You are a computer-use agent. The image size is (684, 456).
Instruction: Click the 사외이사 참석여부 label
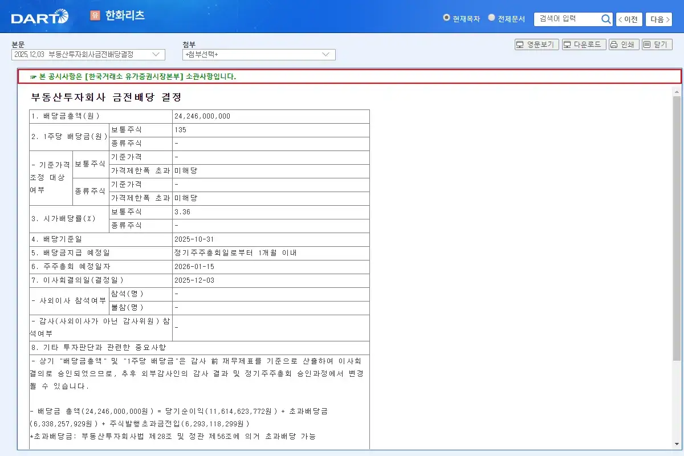pos(69,301)
